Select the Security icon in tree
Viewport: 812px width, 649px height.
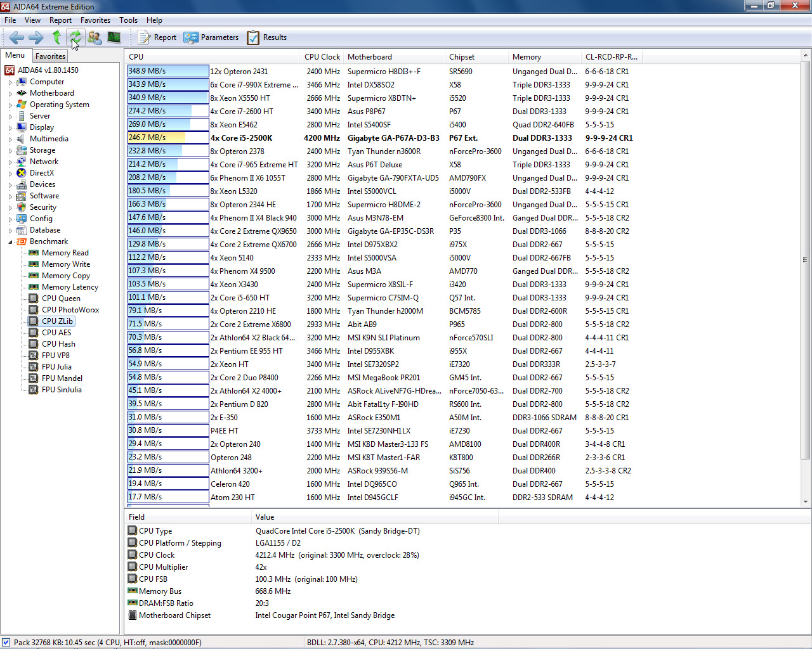tap(22, 207)
